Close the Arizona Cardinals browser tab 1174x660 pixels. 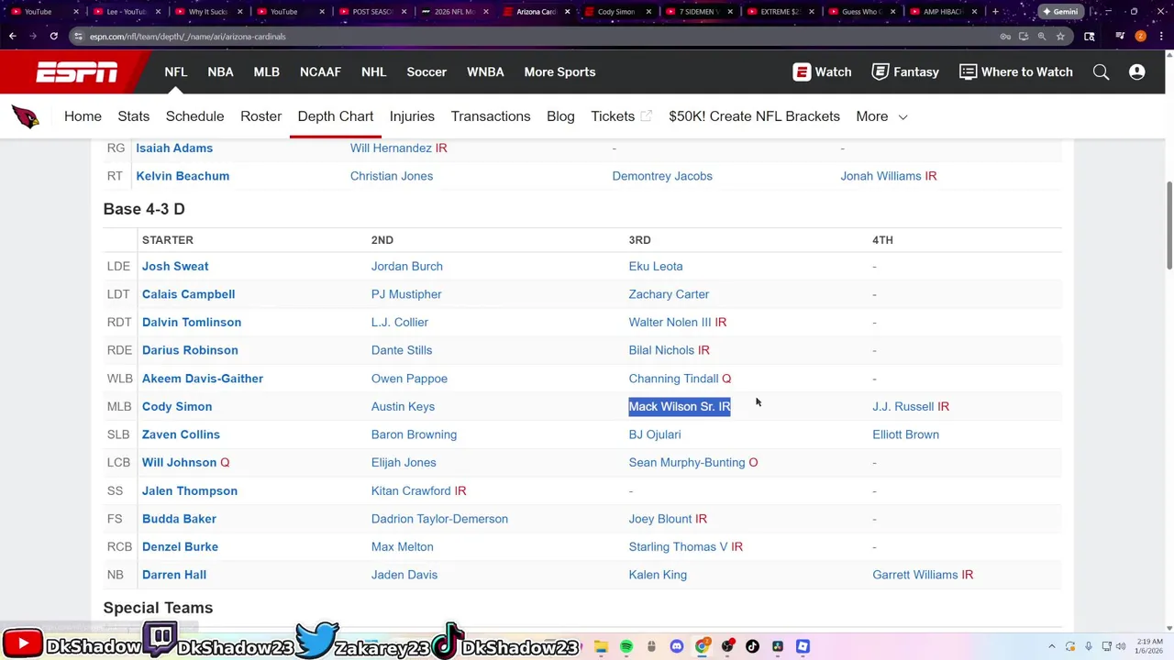[567, 12]
